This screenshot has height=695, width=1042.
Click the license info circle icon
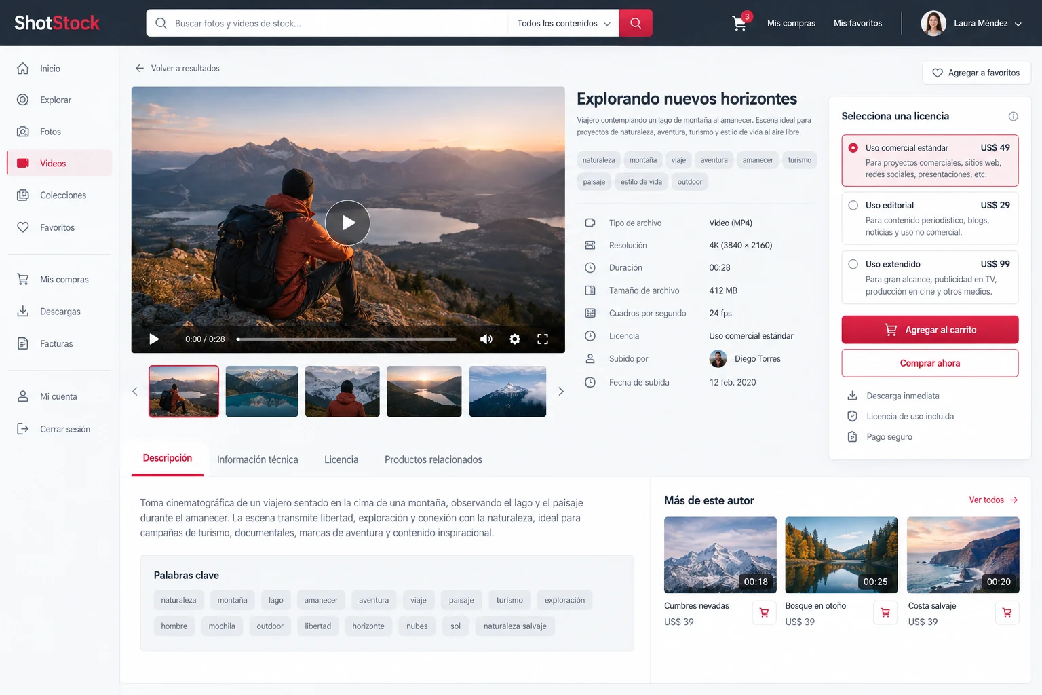(x=1013, y=117)
